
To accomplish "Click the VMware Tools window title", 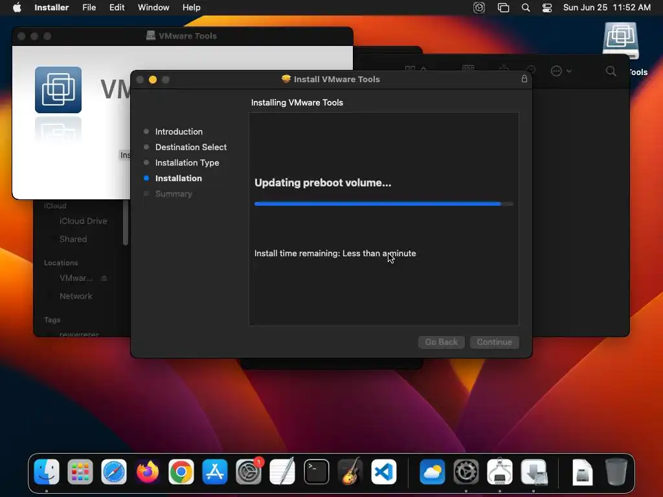I will [x=187, y=36].
